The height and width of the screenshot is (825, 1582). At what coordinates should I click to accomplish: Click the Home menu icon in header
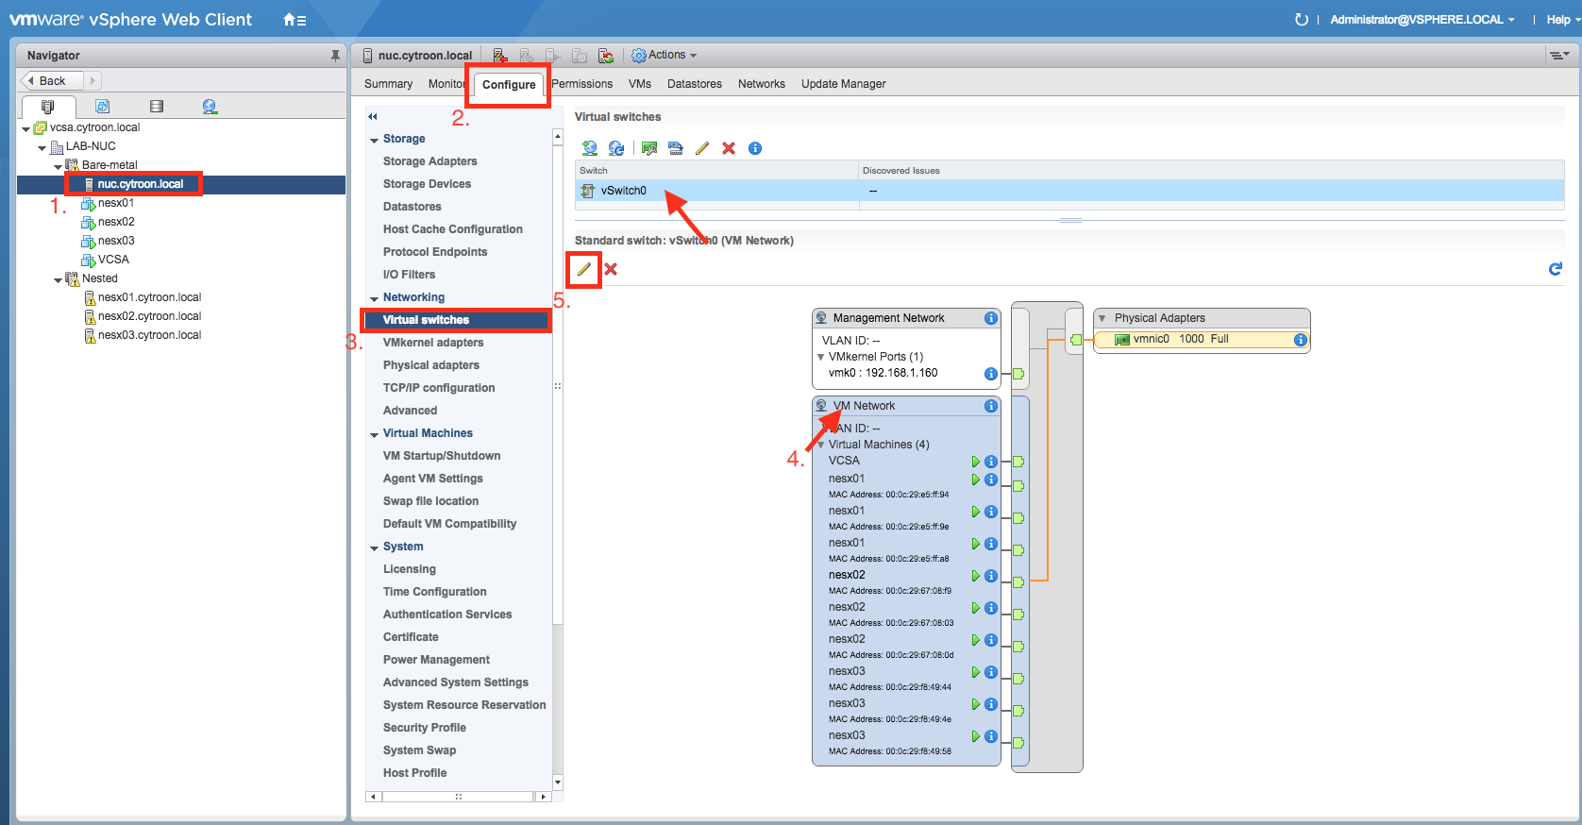295,20
